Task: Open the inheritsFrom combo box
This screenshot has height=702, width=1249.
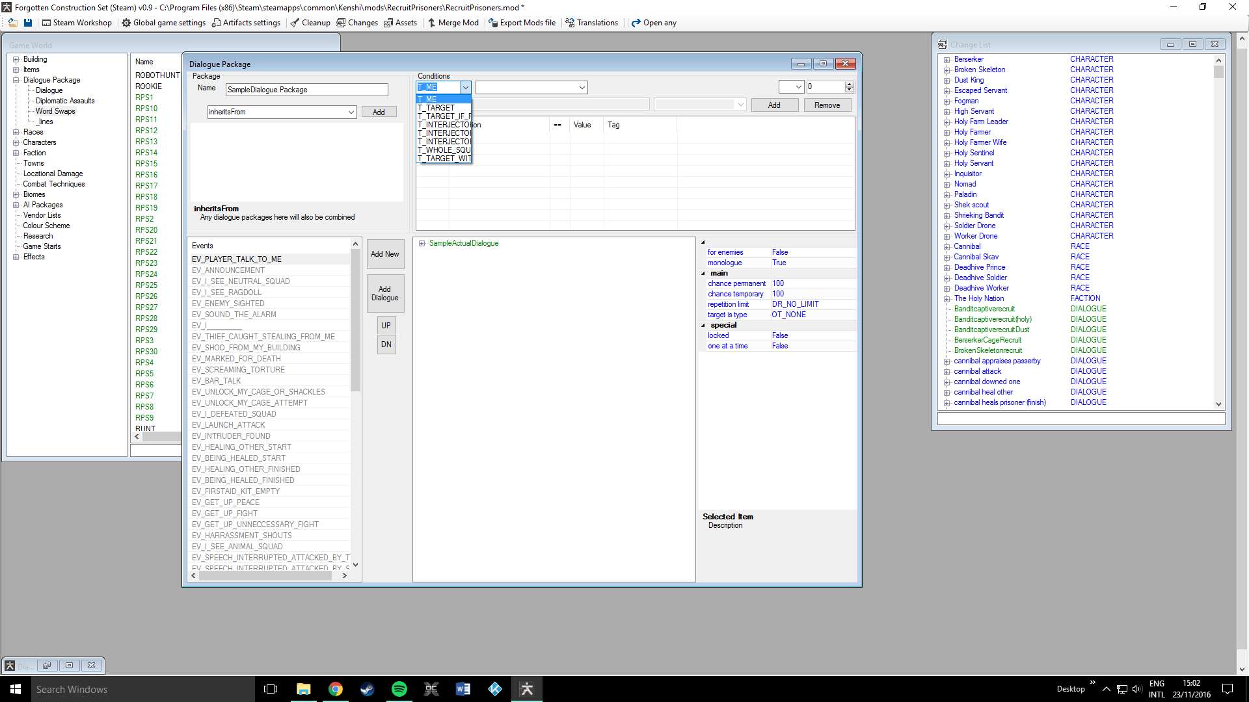Action: (x=351, y=112)
